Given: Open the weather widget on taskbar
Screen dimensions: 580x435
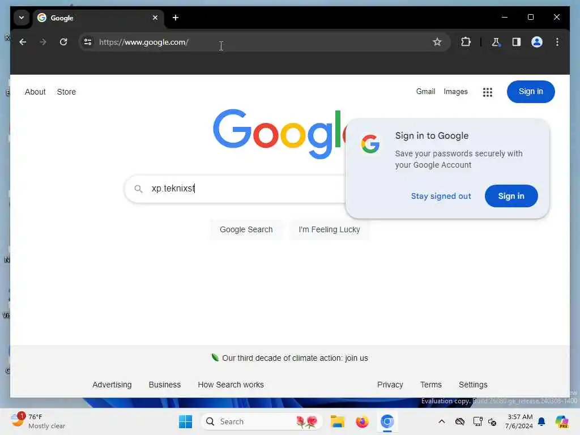Looking at the screenshot, I should pyautogui.click(x=38, y=421).
